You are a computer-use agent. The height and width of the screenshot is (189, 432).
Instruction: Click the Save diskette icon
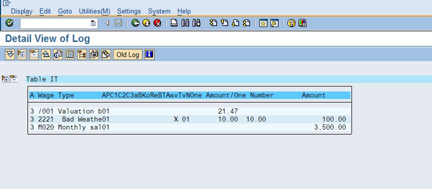pyautogui.click(x=118, y=23)
